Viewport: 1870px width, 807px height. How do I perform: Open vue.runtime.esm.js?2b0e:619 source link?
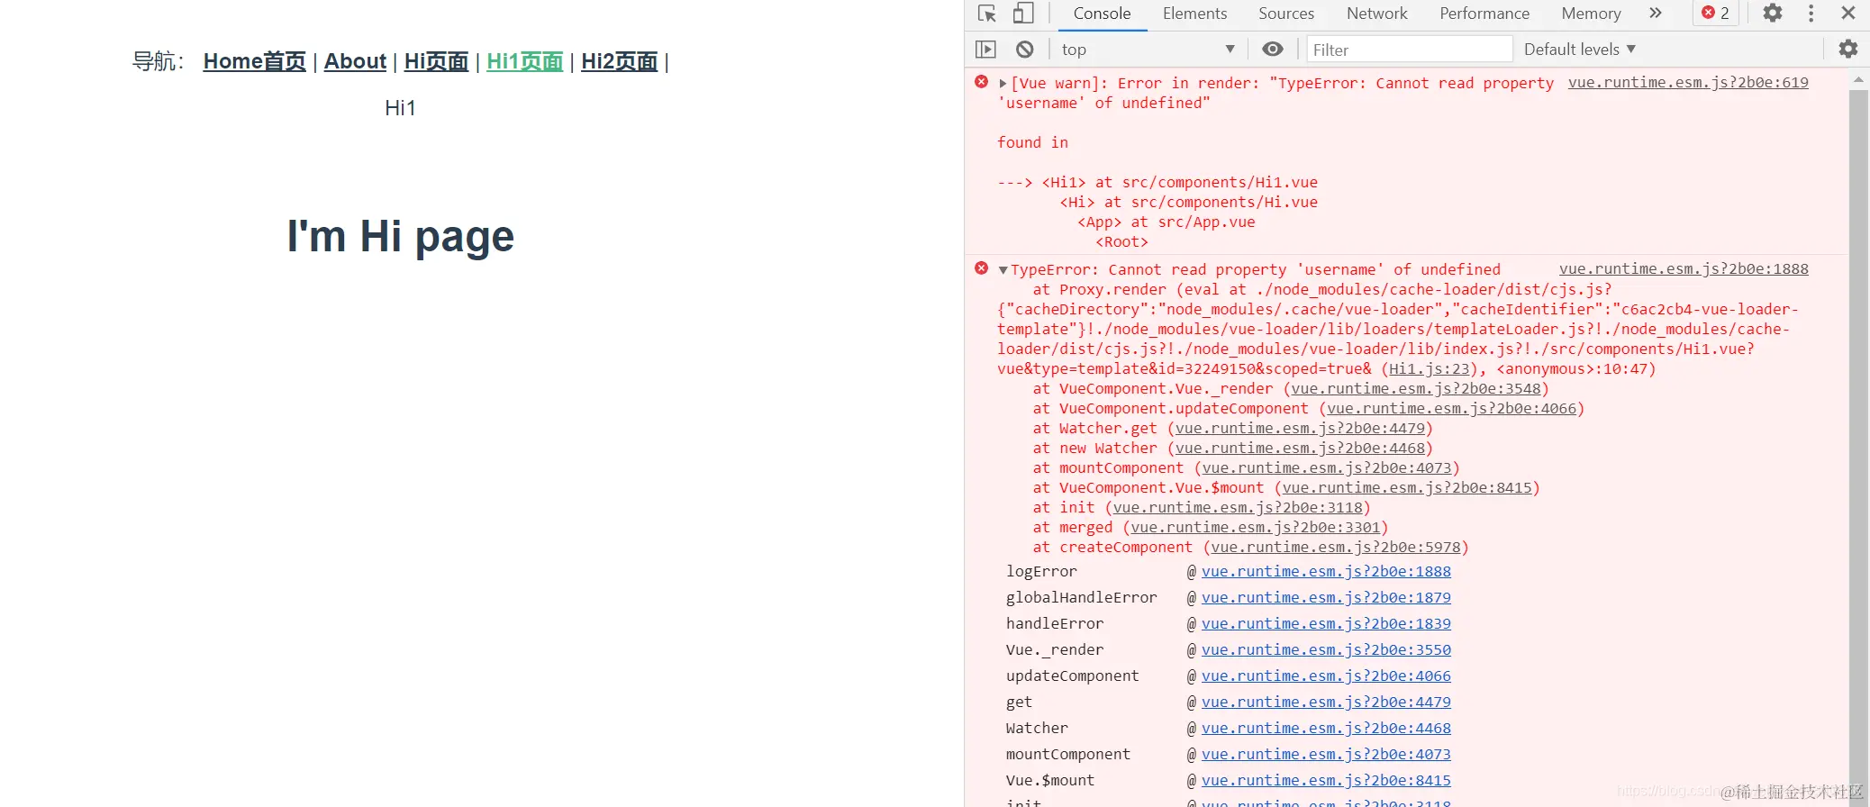[x=1688, y=82]
